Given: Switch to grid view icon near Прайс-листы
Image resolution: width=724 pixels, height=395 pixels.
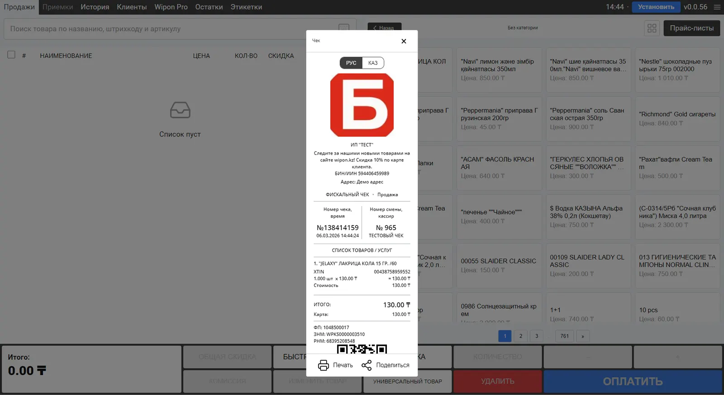Looking at the screenshot, I should (652, 28).
